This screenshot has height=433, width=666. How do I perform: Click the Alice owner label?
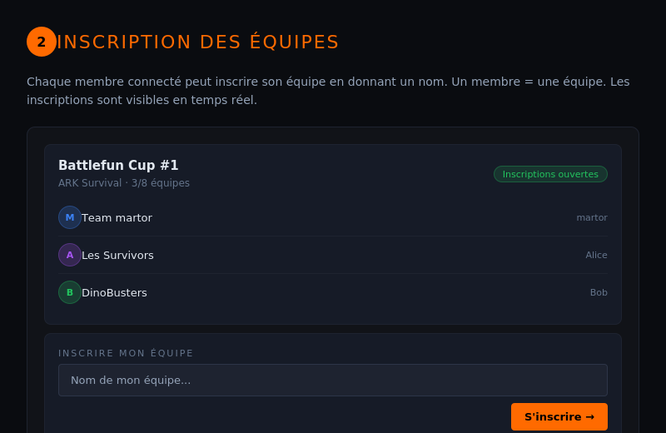pyautogui.click(x=596, y=255)
